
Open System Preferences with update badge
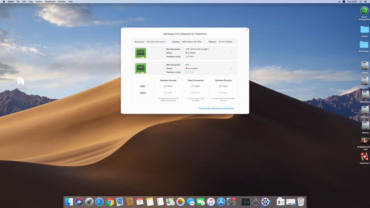(231, 202)
